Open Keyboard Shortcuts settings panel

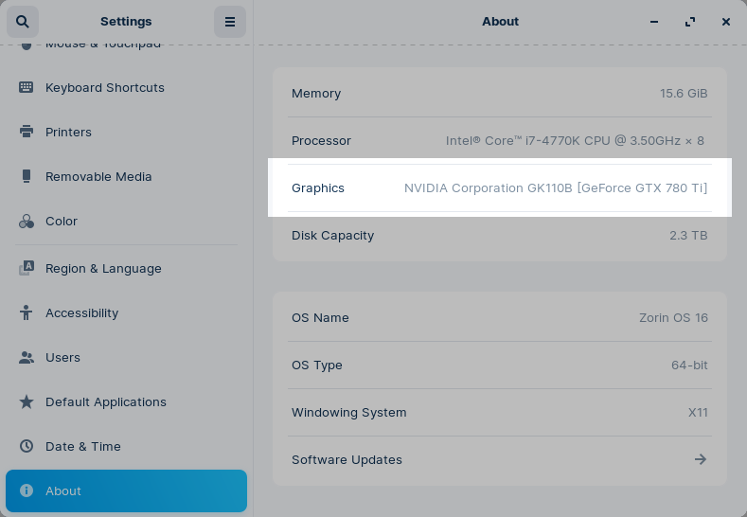click(x=105, y=87)
